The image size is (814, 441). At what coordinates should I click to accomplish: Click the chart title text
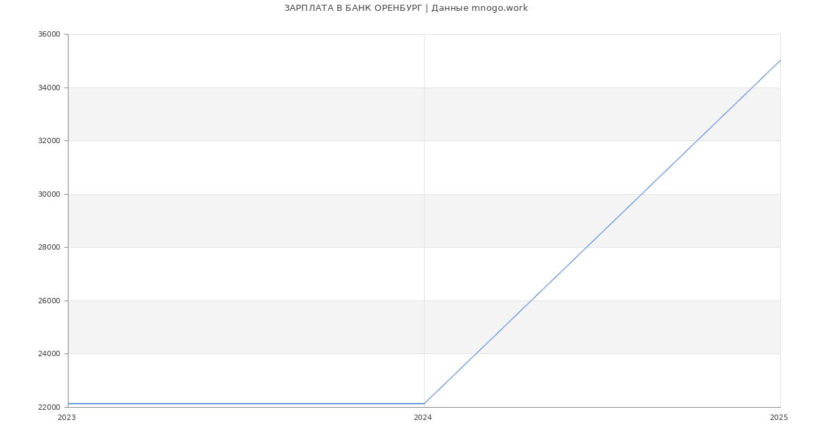(x=406, y=8)
